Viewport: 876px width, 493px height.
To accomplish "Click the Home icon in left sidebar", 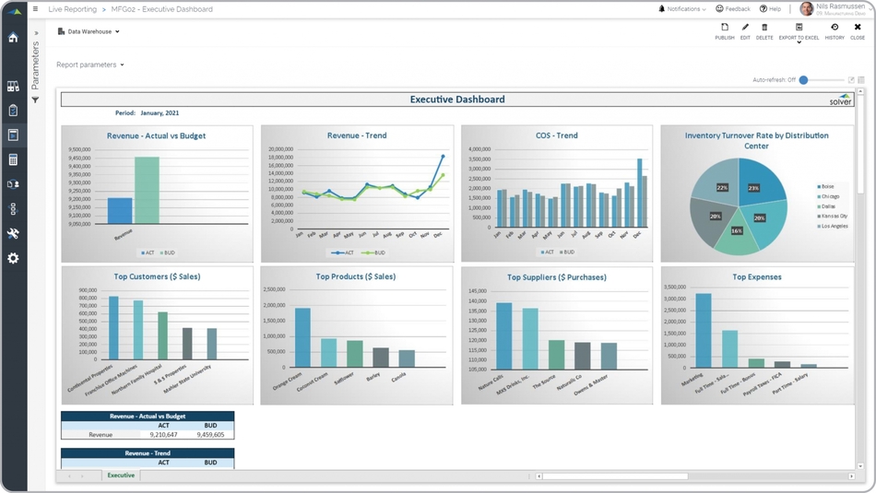I will tap(13, 38).
